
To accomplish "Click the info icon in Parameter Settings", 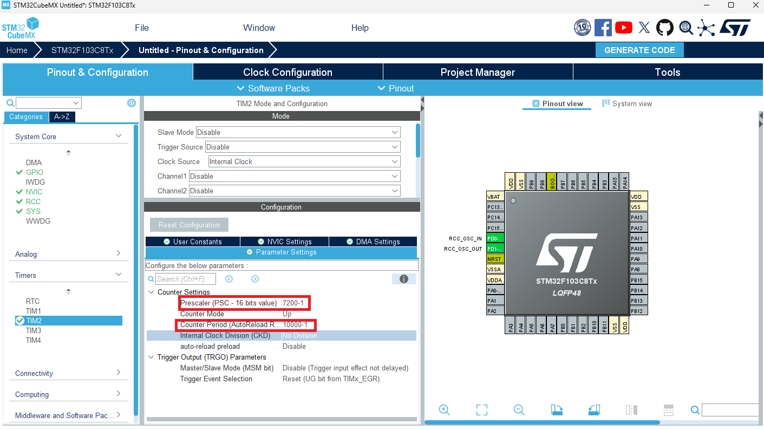I will 403,279.
